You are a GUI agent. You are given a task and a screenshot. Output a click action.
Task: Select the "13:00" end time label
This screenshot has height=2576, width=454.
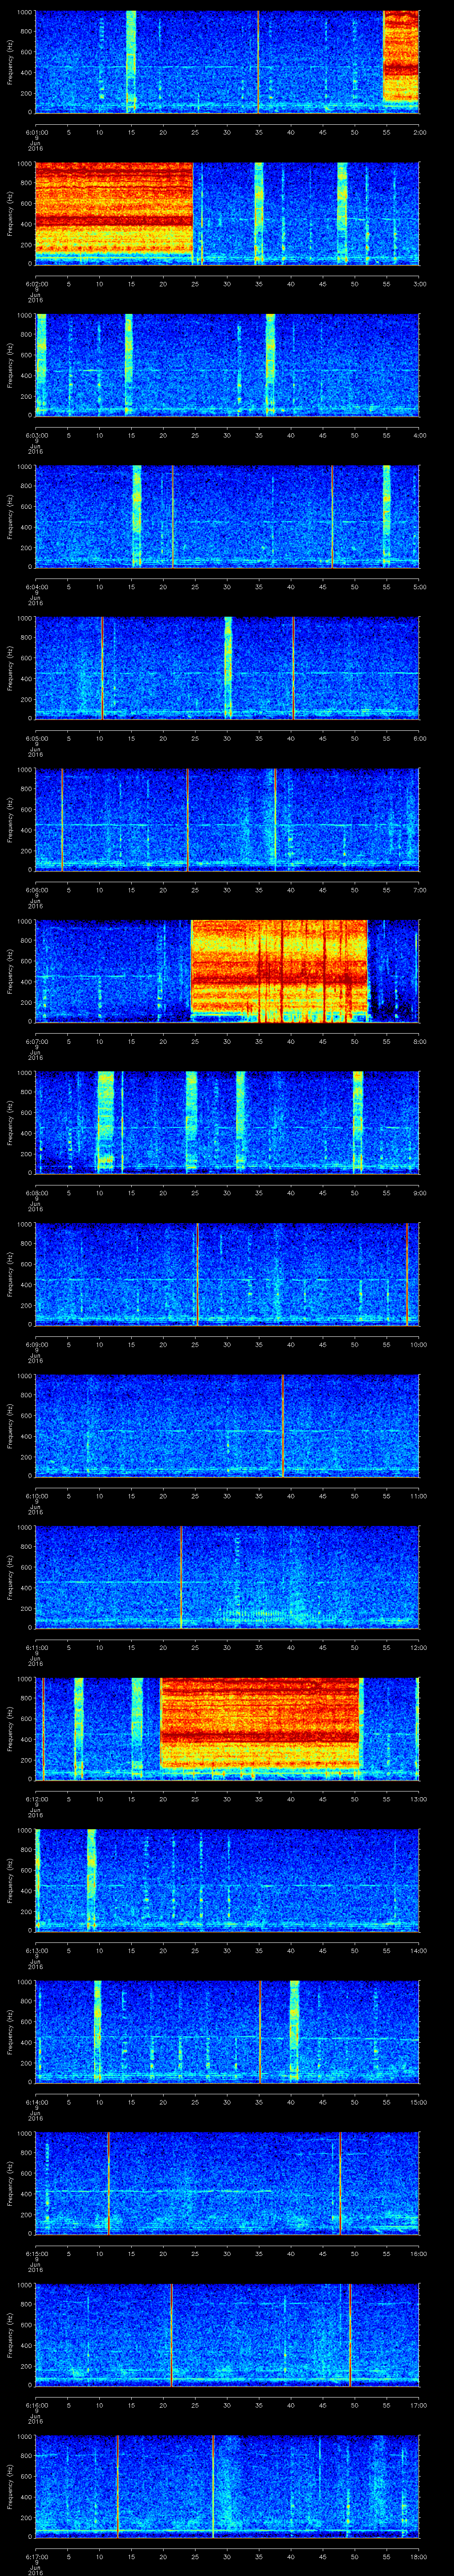click(x=418, y=1799)
